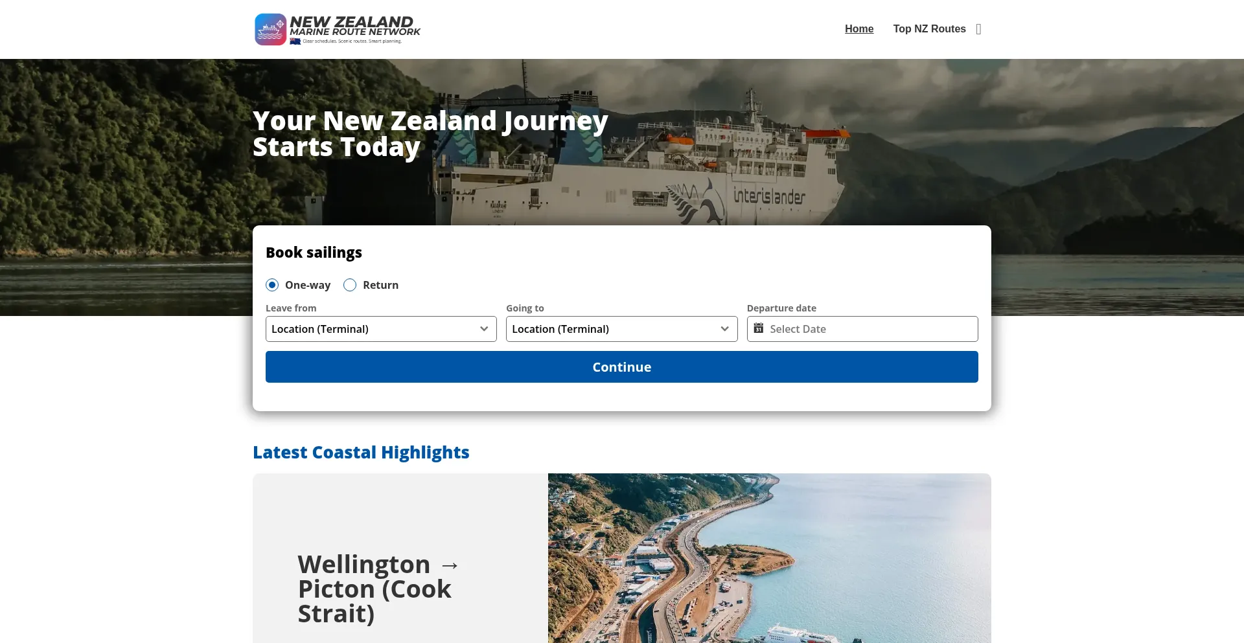
Task: Open the Leave from location dropdown
Action: [381, 329]
